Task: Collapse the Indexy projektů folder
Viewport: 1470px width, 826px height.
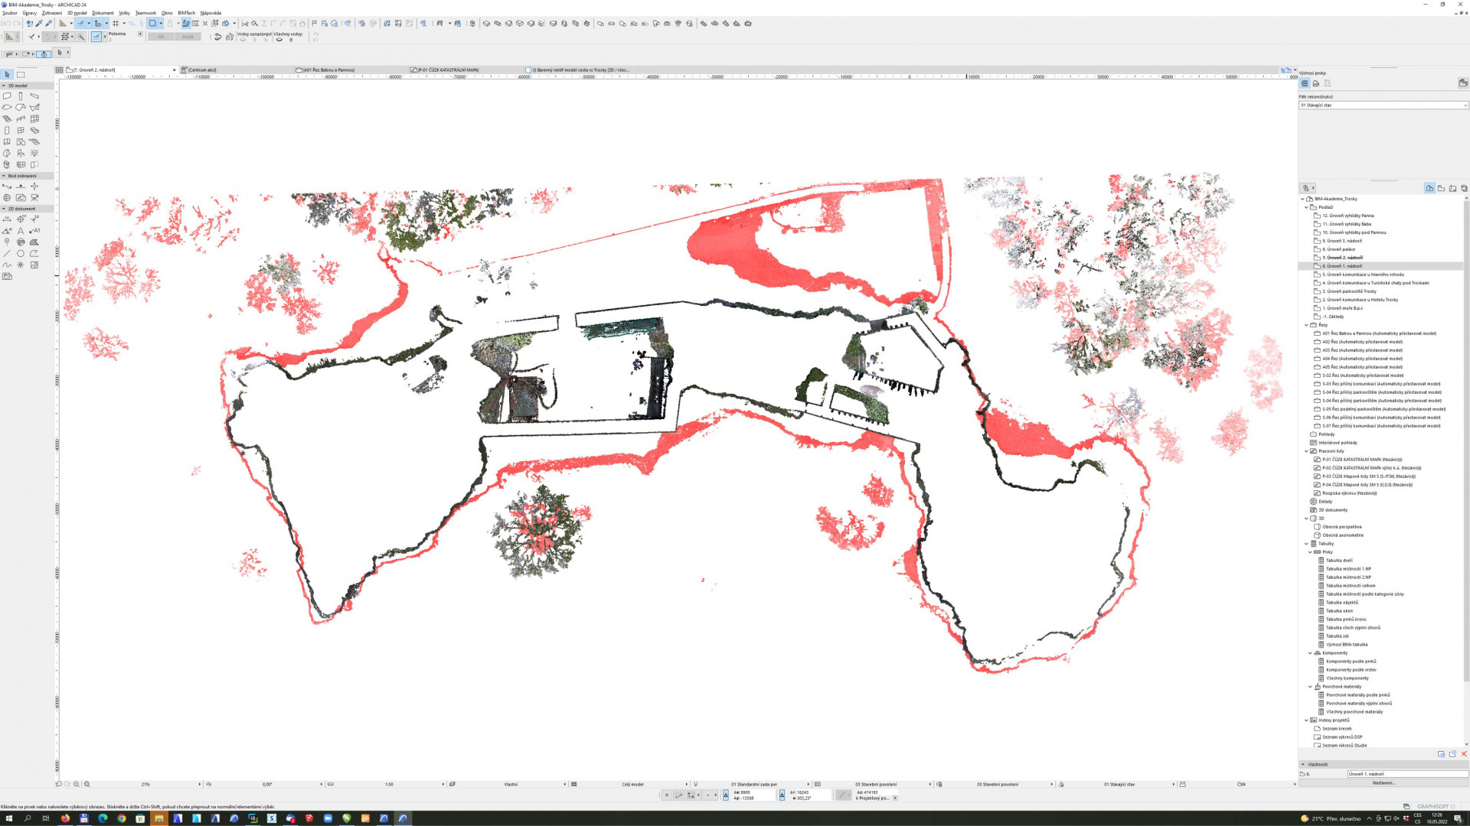Action: click(x=1306, y=720)
